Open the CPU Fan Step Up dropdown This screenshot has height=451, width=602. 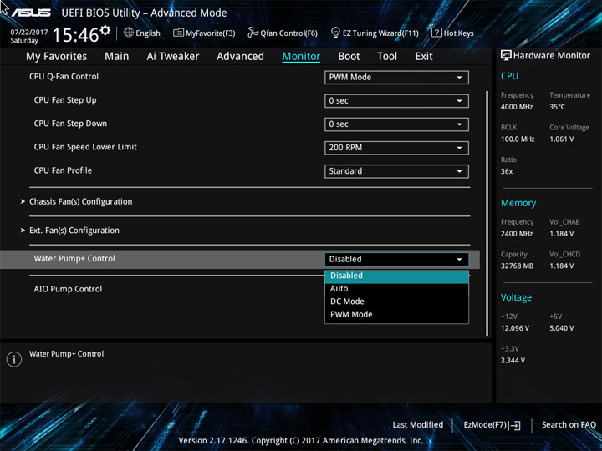(x=396, y=101)
